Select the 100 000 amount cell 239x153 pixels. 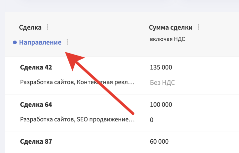(161, 104)
